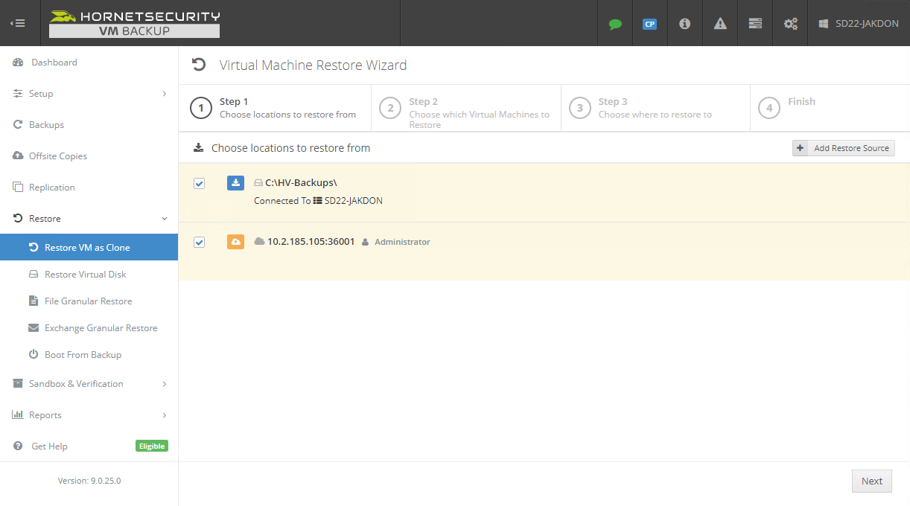Collapse the sidebar with the hamburger icon
This screenshot has width=910, height=506.
coord(18,22)
